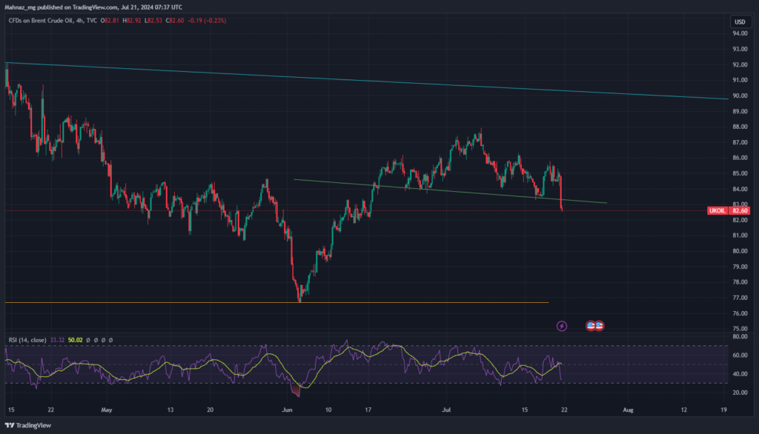Select the CFDs on Brent Crude Oil title

point(41,21)
